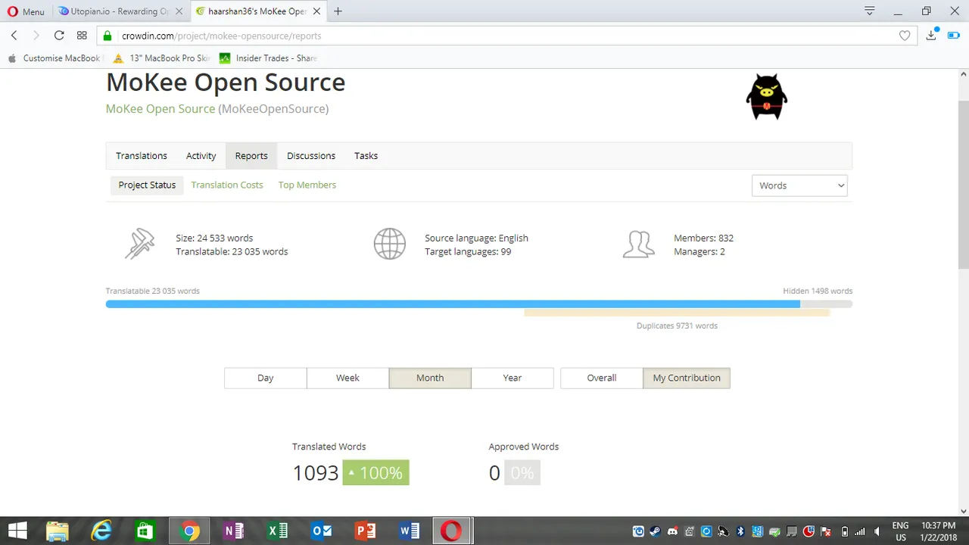Go back to the previous page
The width and height of the screenshot is (969, 545).
pos(14,36)
